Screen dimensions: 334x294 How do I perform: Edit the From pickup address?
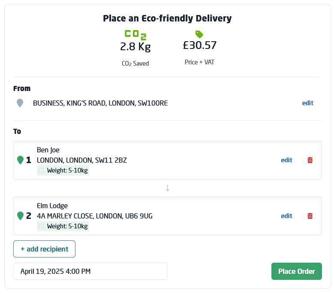click(307, 103)
